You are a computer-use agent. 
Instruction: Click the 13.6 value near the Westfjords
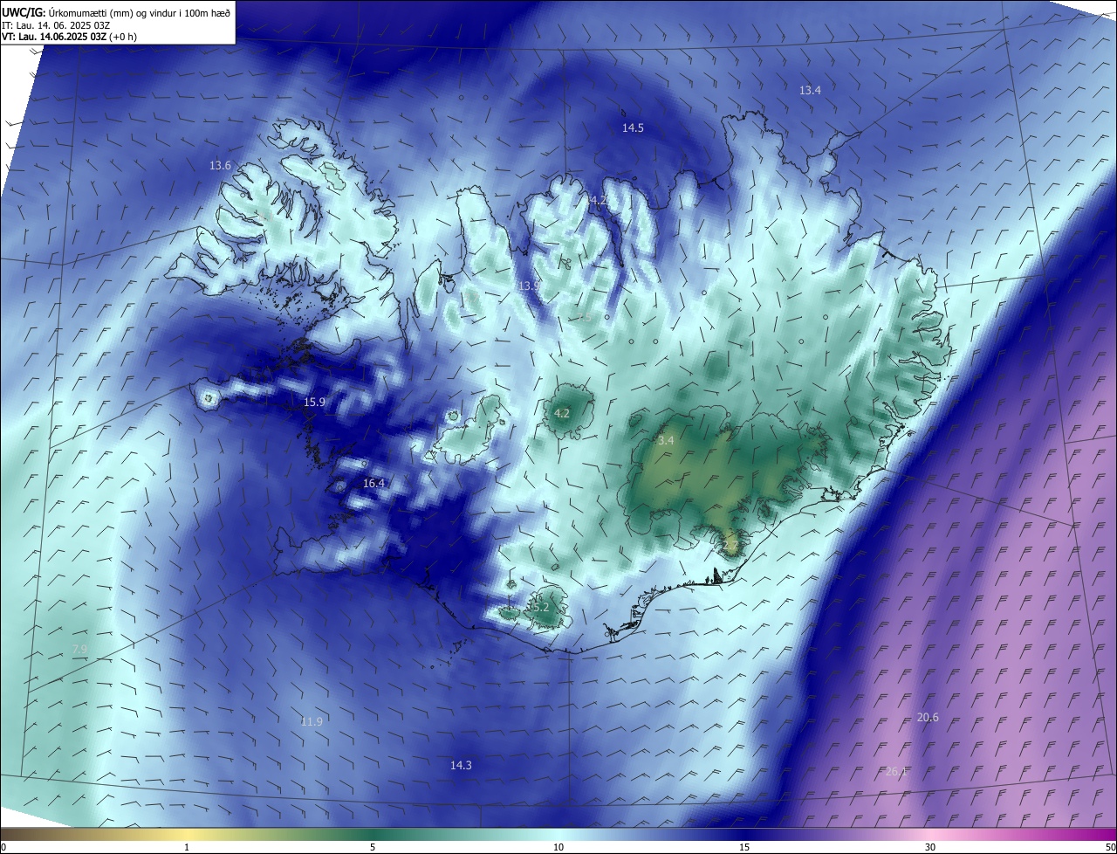click(x=220, y=165)
